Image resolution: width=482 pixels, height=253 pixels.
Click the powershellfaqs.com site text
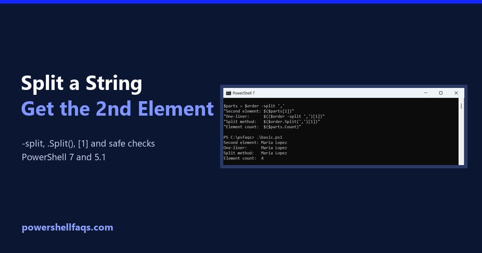click(67, 228)
